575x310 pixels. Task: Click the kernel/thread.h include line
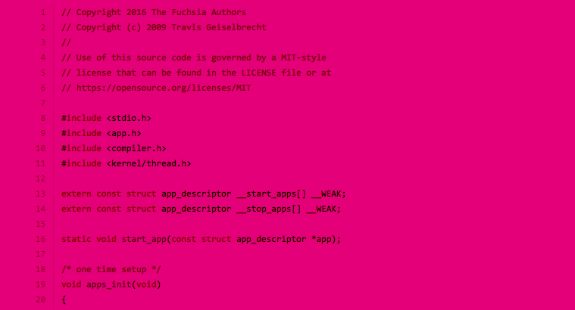click(x=127, y=163)
